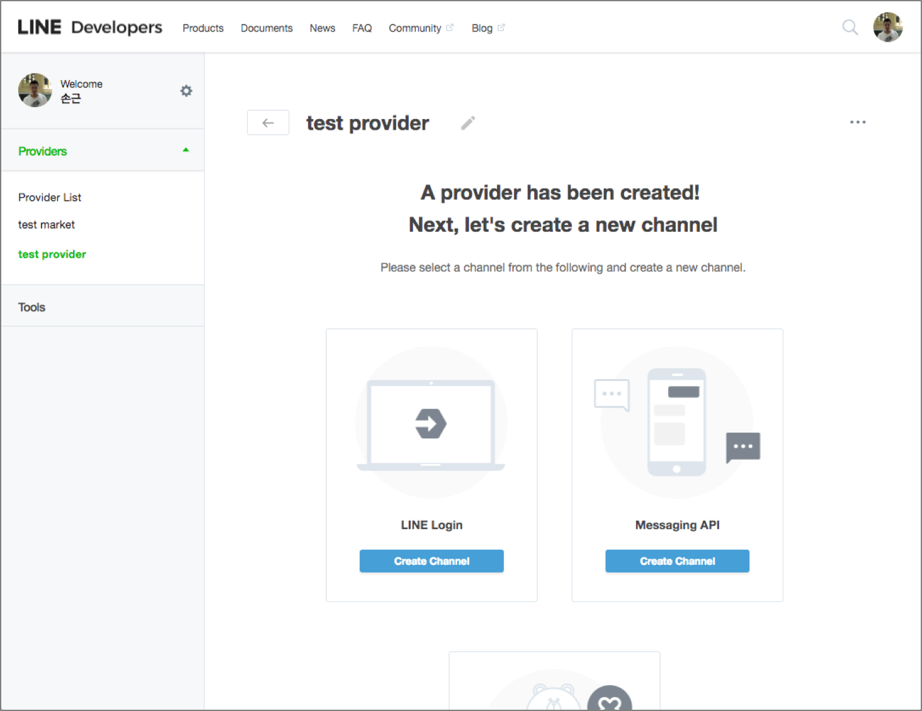Go back using the arrow button

(268, 123)
